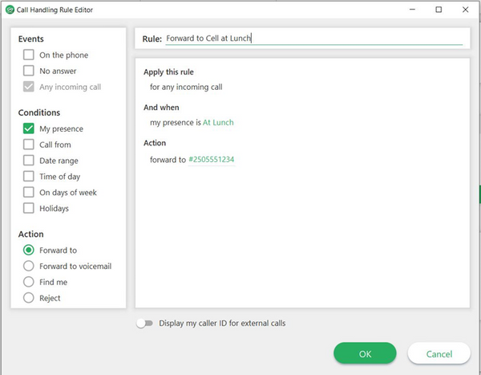Toggle Display my caller ID switch

click(144, 324)
